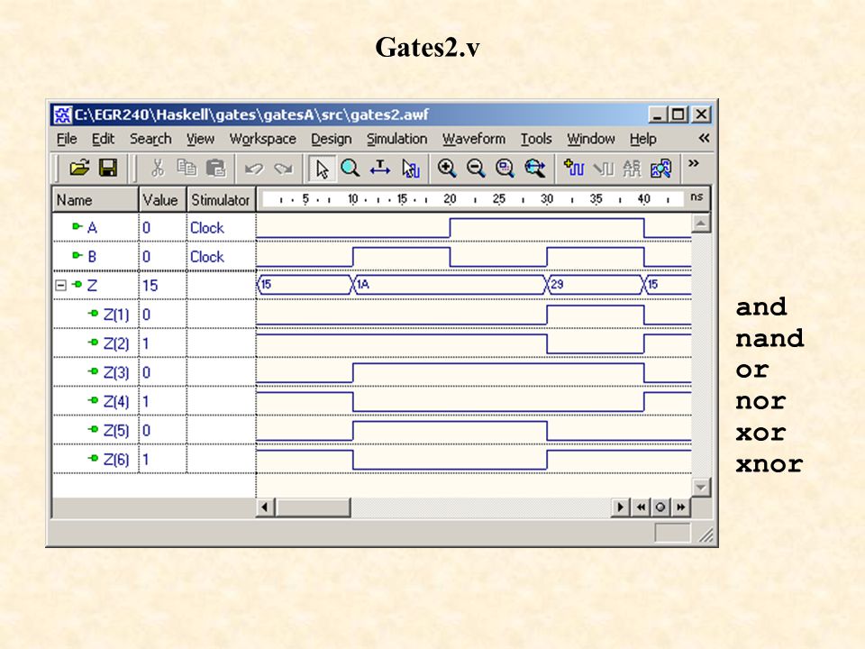This screenshot has width=865, height=649.
Task: Click the Stimulator column header
Action: click(222, 200)
